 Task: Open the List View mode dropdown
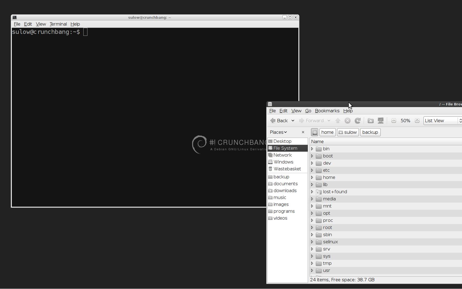pos(443,121)
